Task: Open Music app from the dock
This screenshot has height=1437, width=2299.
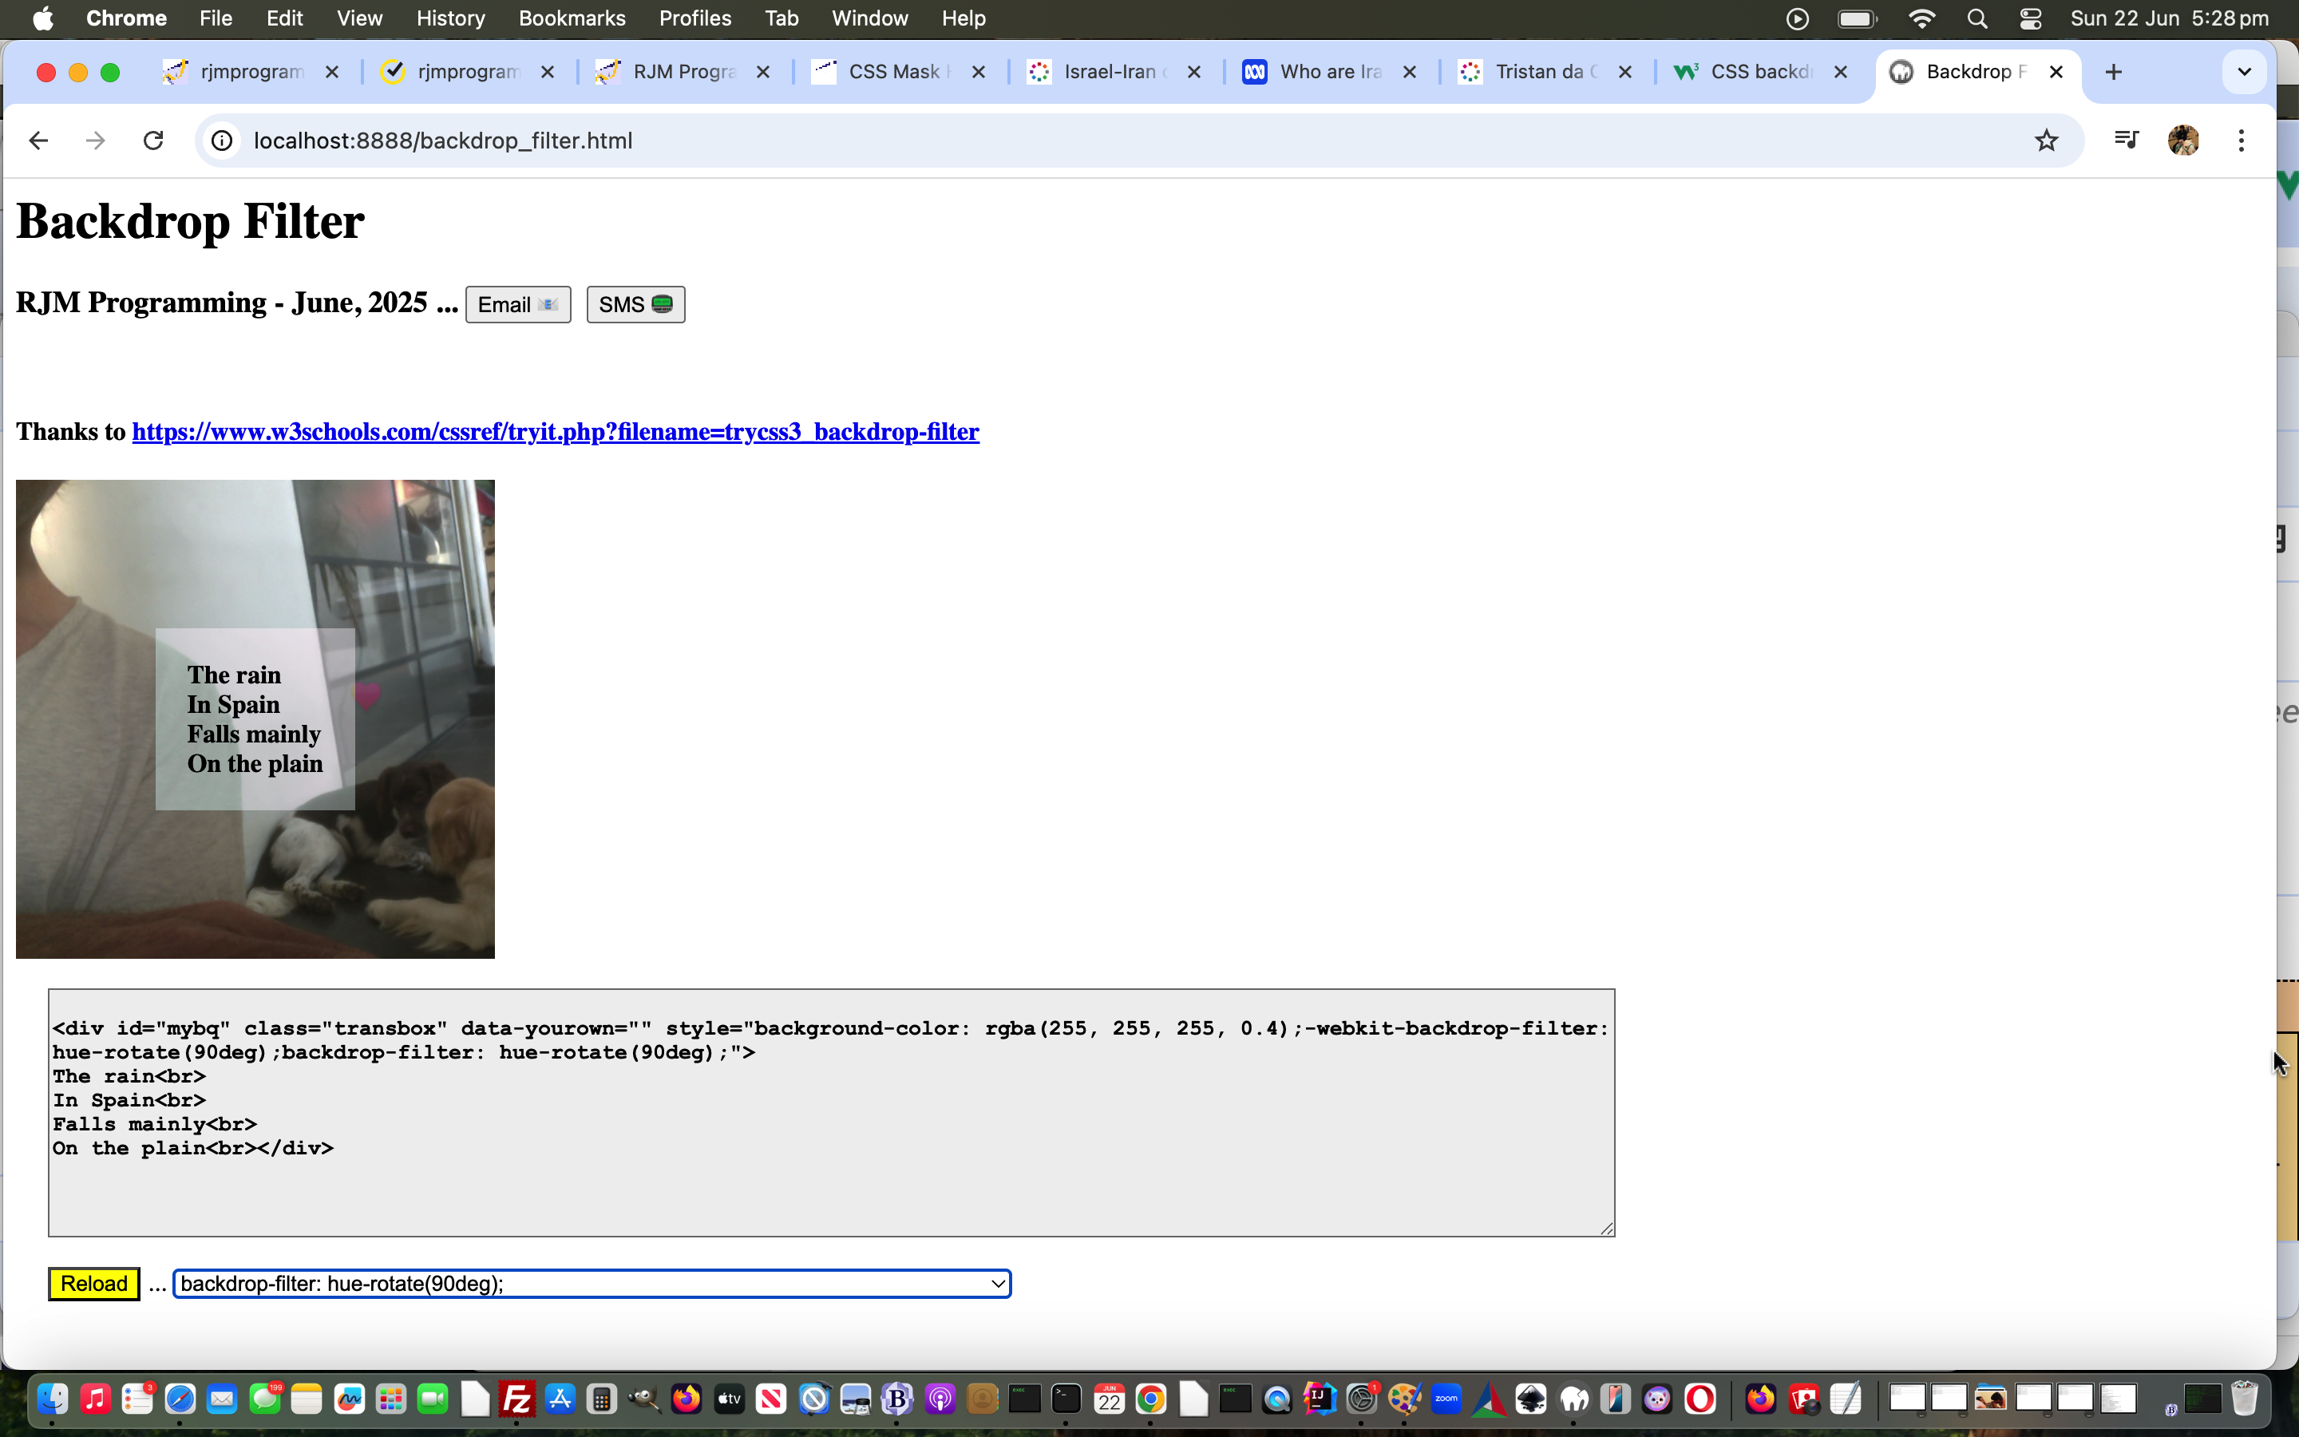Action: (x=95, y=1399)
